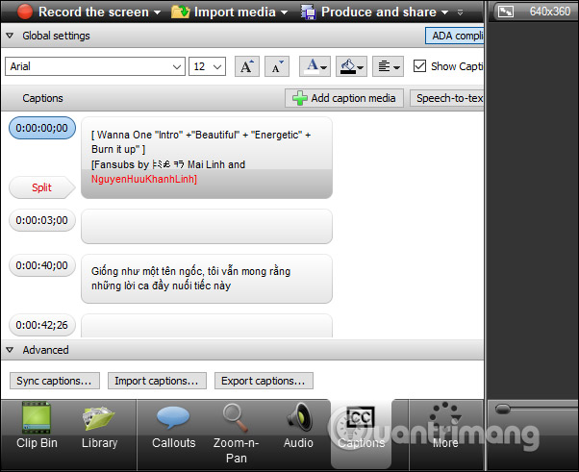This screenshot has height=472, width=579.
Task: Open the Callouts tab
Action: pos(173,427)
